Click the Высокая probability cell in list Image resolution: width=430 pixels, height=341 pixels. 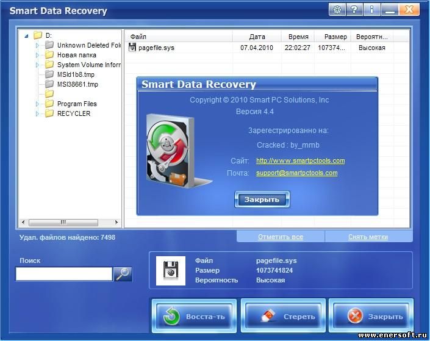[x=372, y=48]
